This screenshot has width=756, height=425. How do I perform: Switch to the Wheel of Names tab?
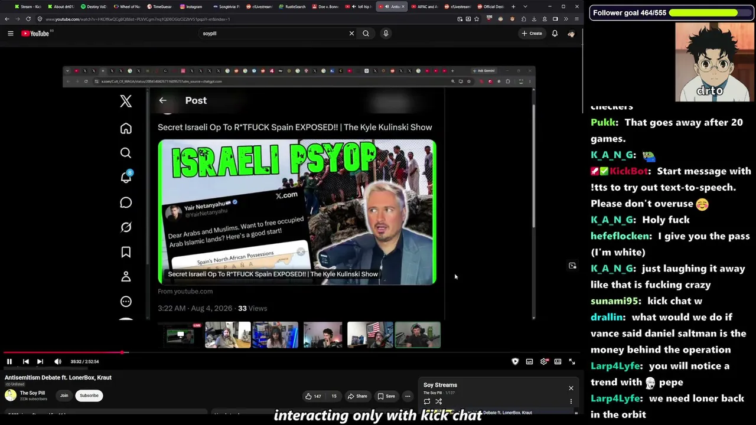(x=126, y=6)
